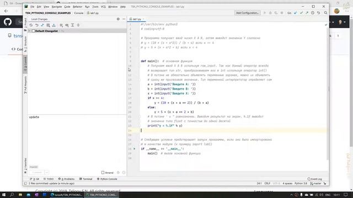Enable the Amend checkbox

[x=103, y=172]
